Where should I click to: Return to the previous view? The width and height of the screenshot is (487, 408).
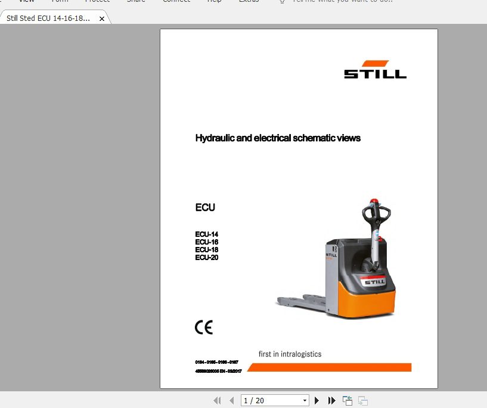(348, 400)
